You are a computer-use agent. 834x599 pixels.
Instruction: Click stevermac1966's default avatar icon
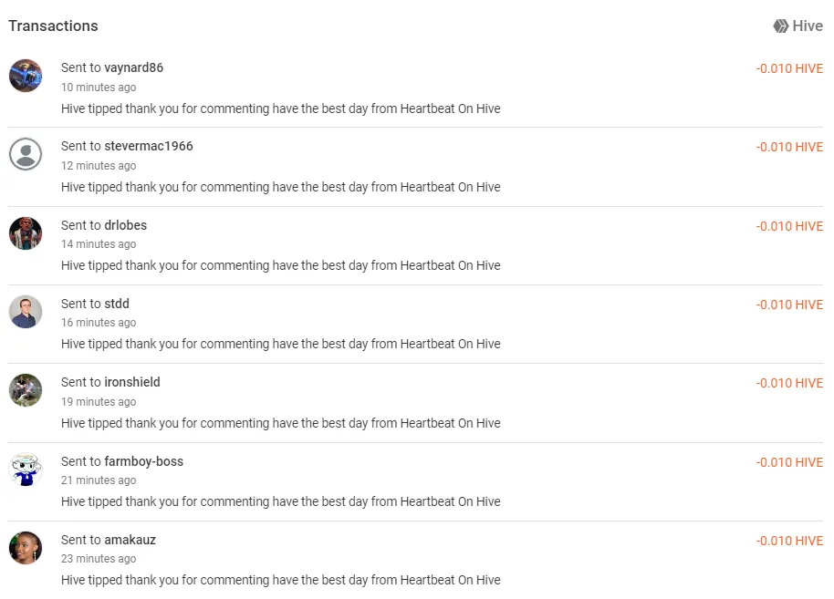click(x=26, y=154)
